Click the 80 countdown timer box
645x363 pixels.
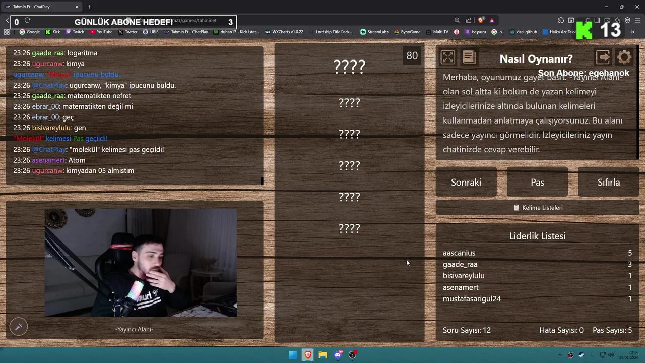[412, 56]
